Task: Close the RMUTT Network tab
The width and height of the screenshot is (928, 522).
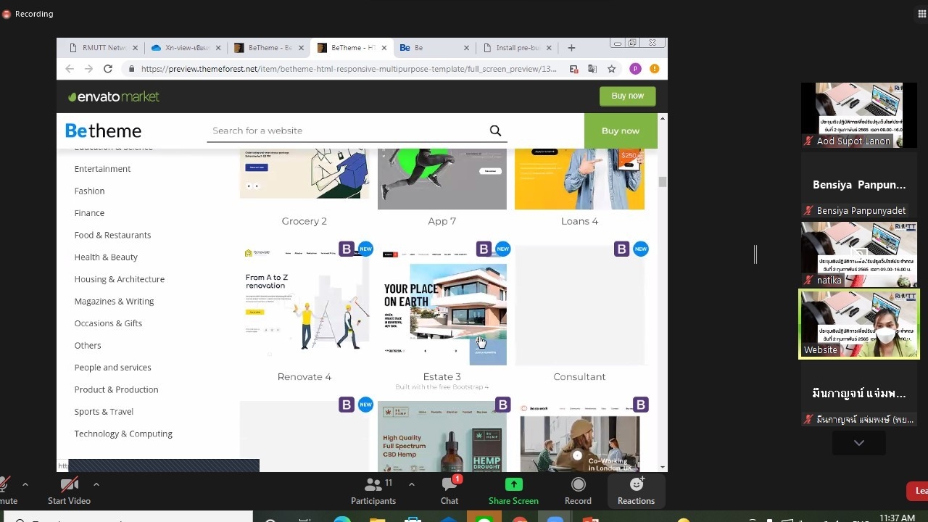Action: (x=135, y=48)
